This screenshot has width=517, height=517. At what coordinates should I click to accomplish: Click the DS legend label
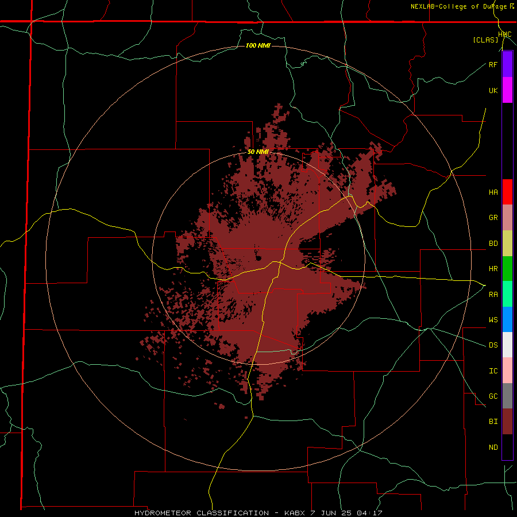tap(493, 345)
